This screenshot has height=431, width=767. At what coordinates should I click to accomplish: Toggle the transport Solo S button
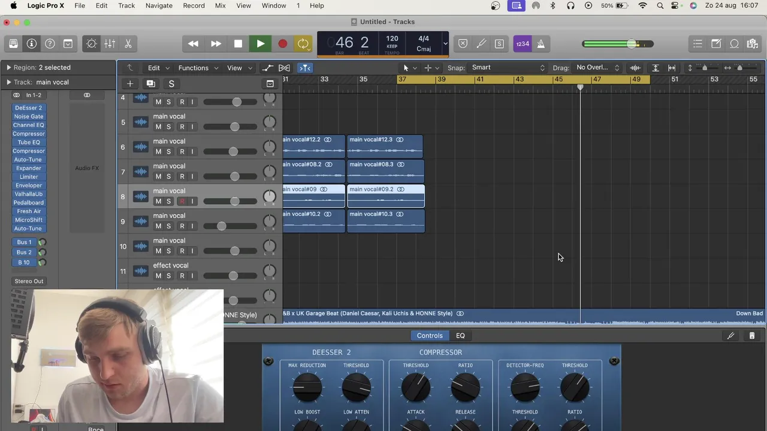pos(499,44)
